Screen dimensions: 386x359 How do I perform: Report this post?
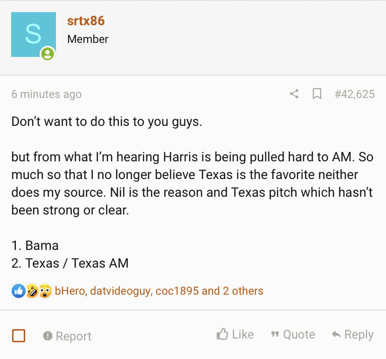pyautogui.click(x=67, y=336)
